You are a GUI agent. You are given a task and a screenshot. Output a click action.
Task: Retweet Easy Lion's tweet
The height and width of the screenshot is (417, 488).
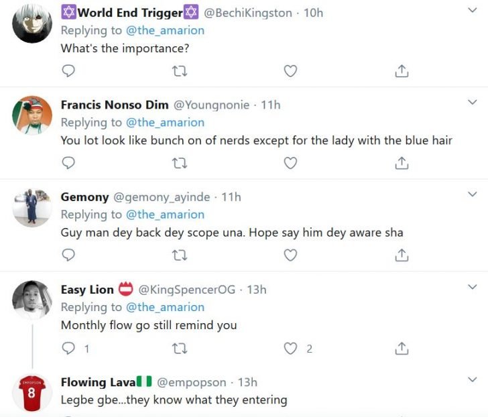pyautogui.click(x=179, y=348)
